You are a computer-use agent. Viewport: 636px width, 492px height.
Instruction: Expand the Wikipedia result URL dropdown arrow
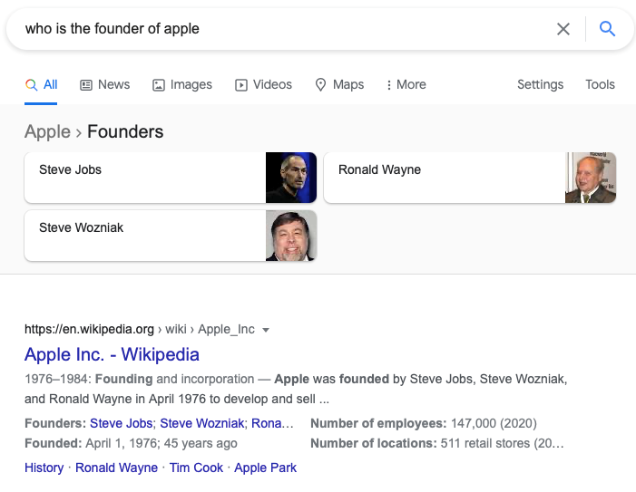[266, 330]
